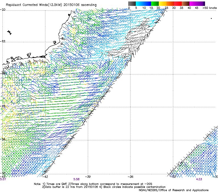Click the brown 35-40 knots legend segment
Image resolution: width=218 pixels, height=192 pixels.
(186, 4)
